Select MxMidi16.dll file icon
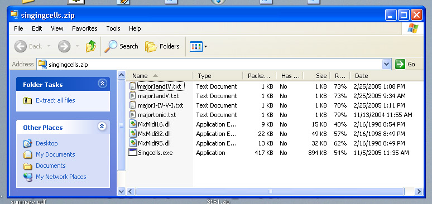The height and width of the screenshot is (204, 432). coord(133,124)
